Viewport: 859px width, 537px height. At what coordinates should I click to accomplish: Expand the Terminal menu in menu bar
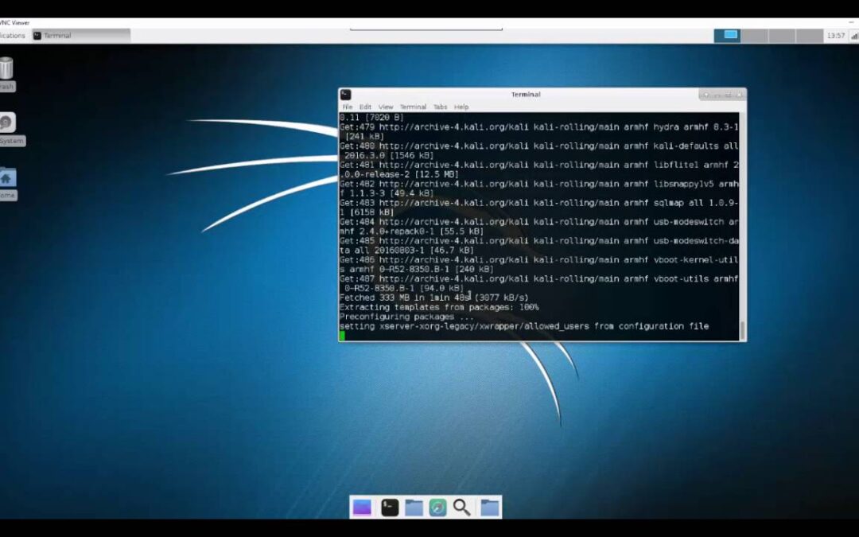pyautogui.click(x=413, y=107)
